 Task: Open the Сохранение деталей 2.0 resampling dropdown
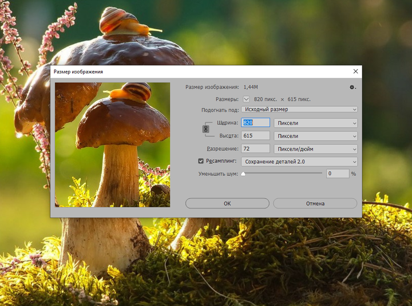click(299, 162)
